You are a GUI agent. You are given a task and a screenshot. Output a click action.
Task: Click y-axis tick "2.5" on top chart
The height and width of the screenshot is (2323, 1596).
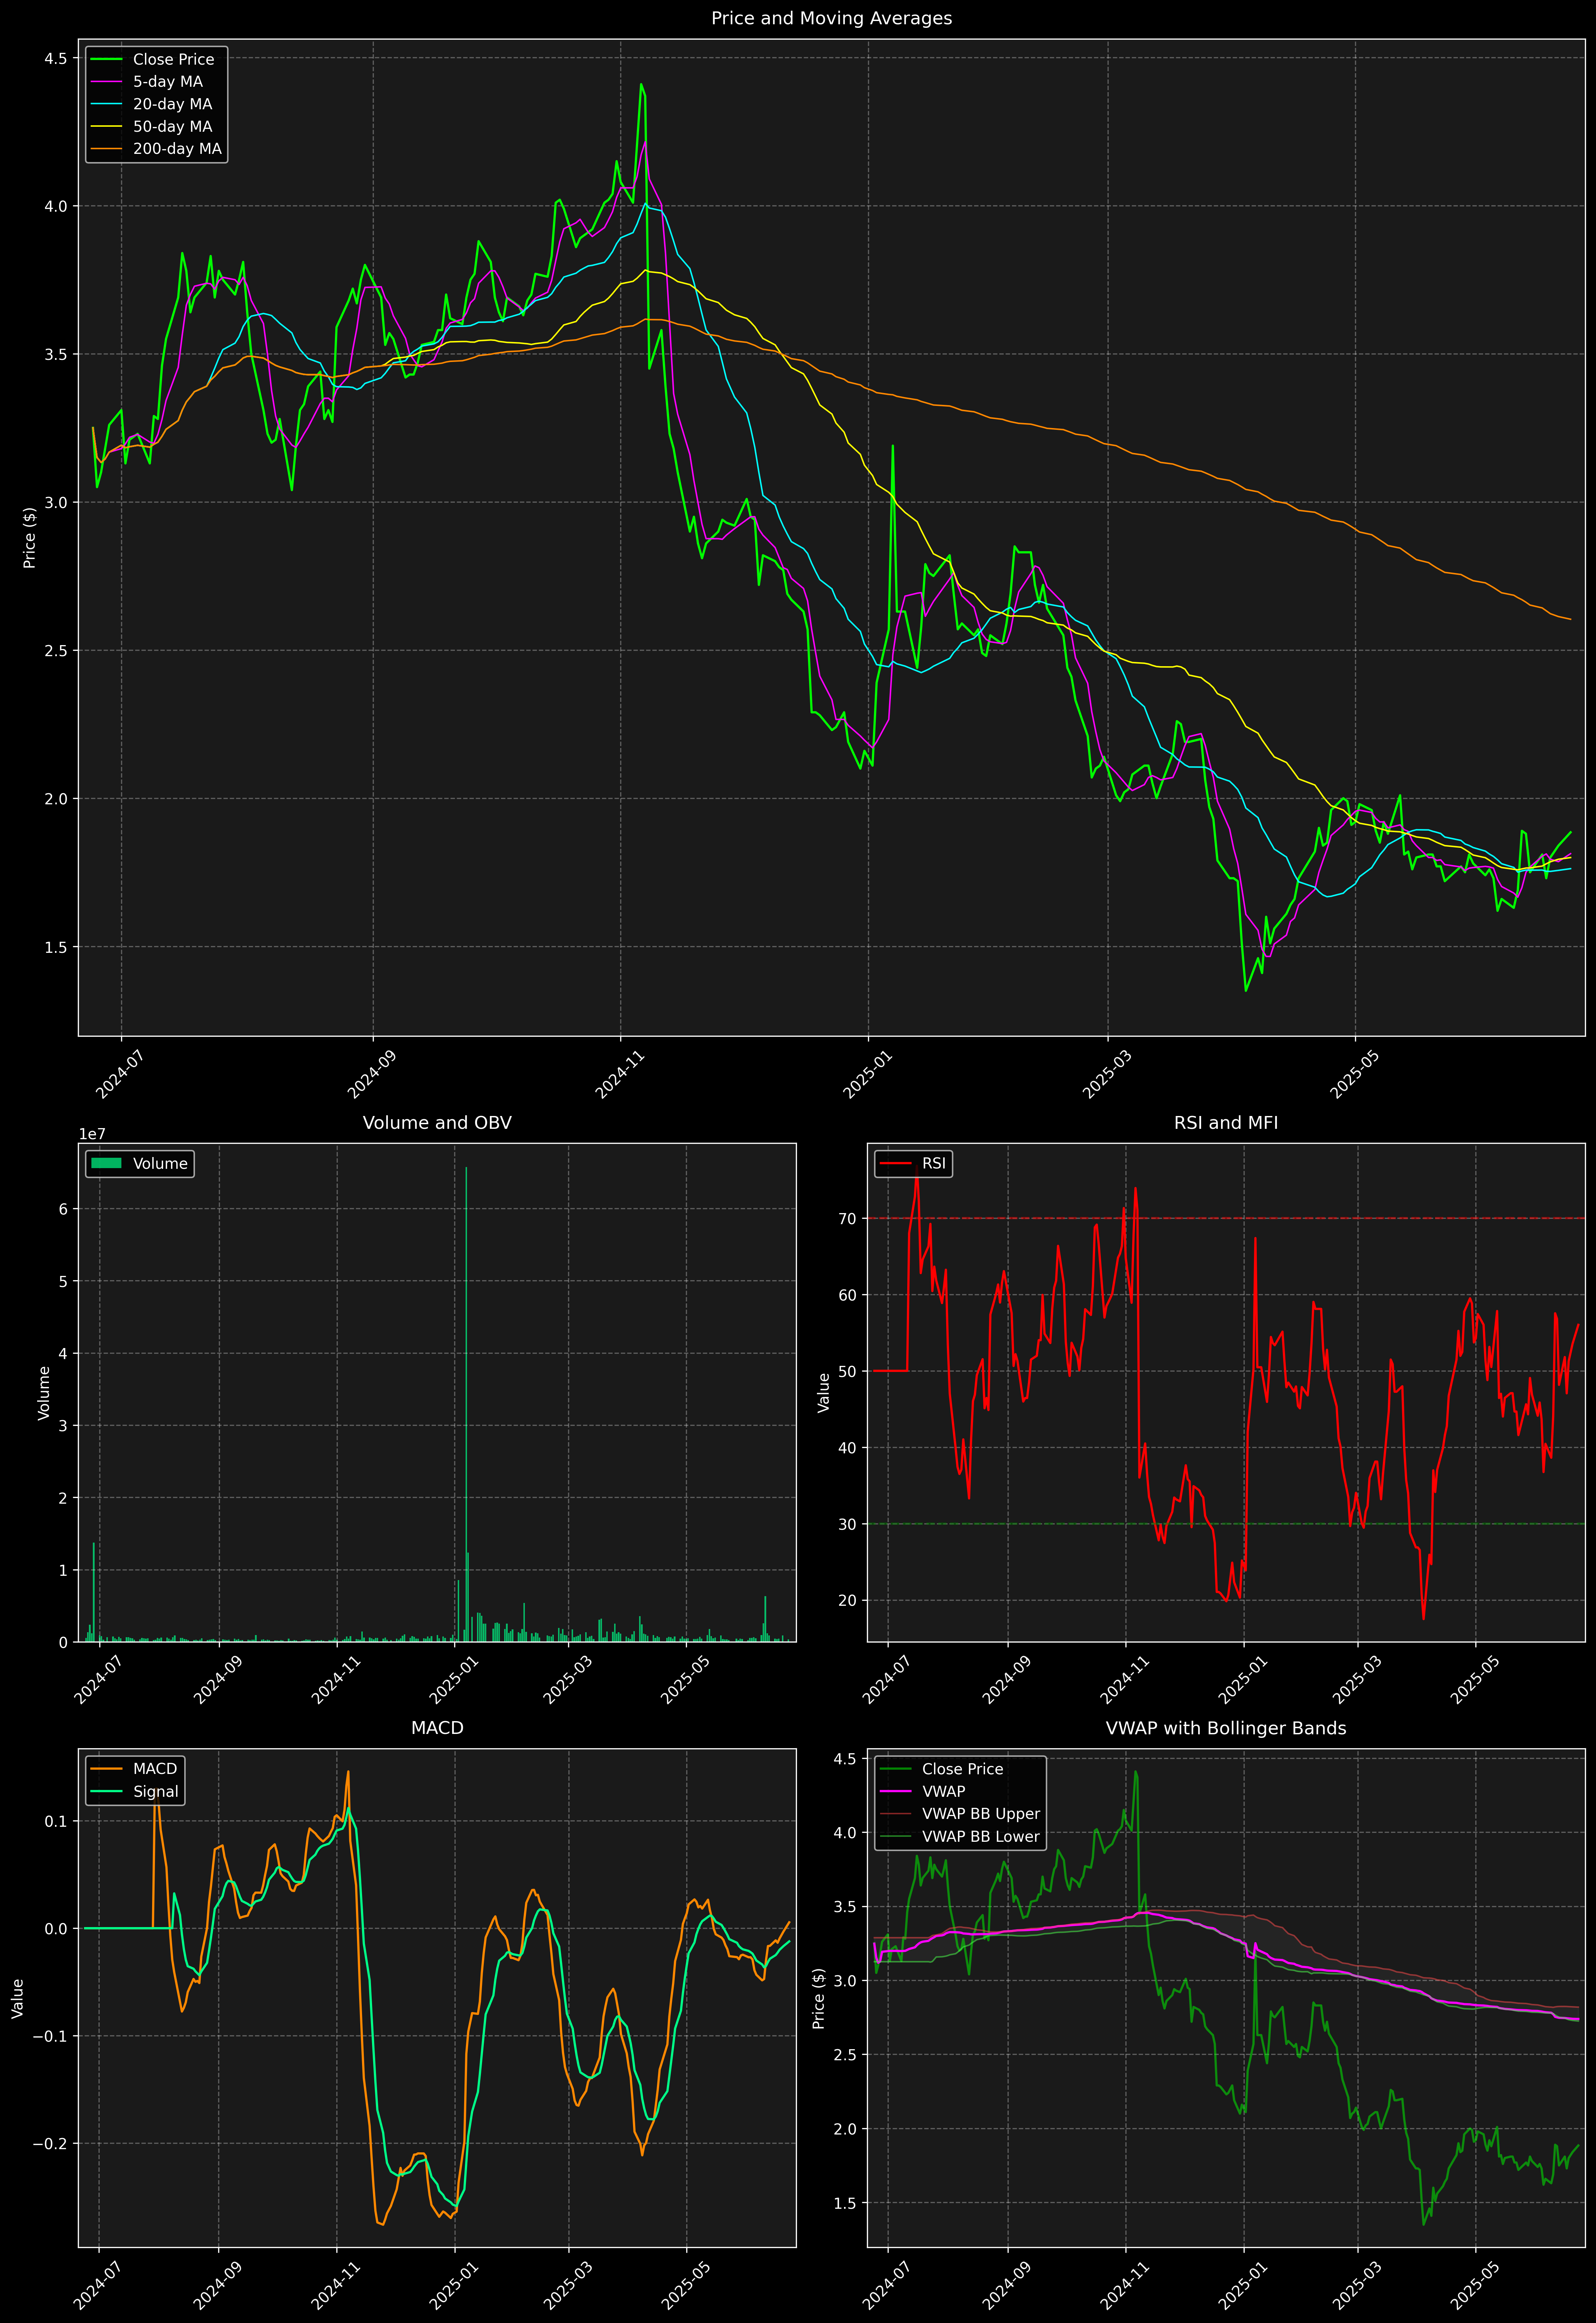(56, 651)
